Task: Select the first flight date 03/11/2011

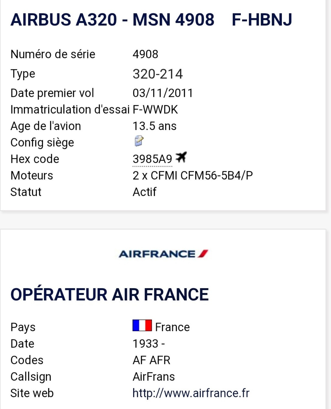Action: point(163,93)
